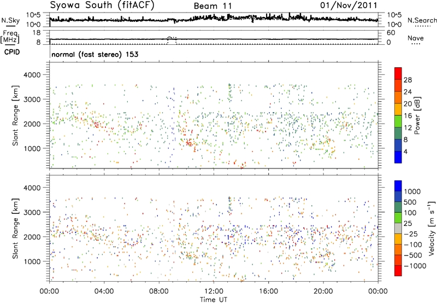The width and height of the screenshot is (437, 303).
Task: Click the 'CPID' label
Action: [12, 52]
